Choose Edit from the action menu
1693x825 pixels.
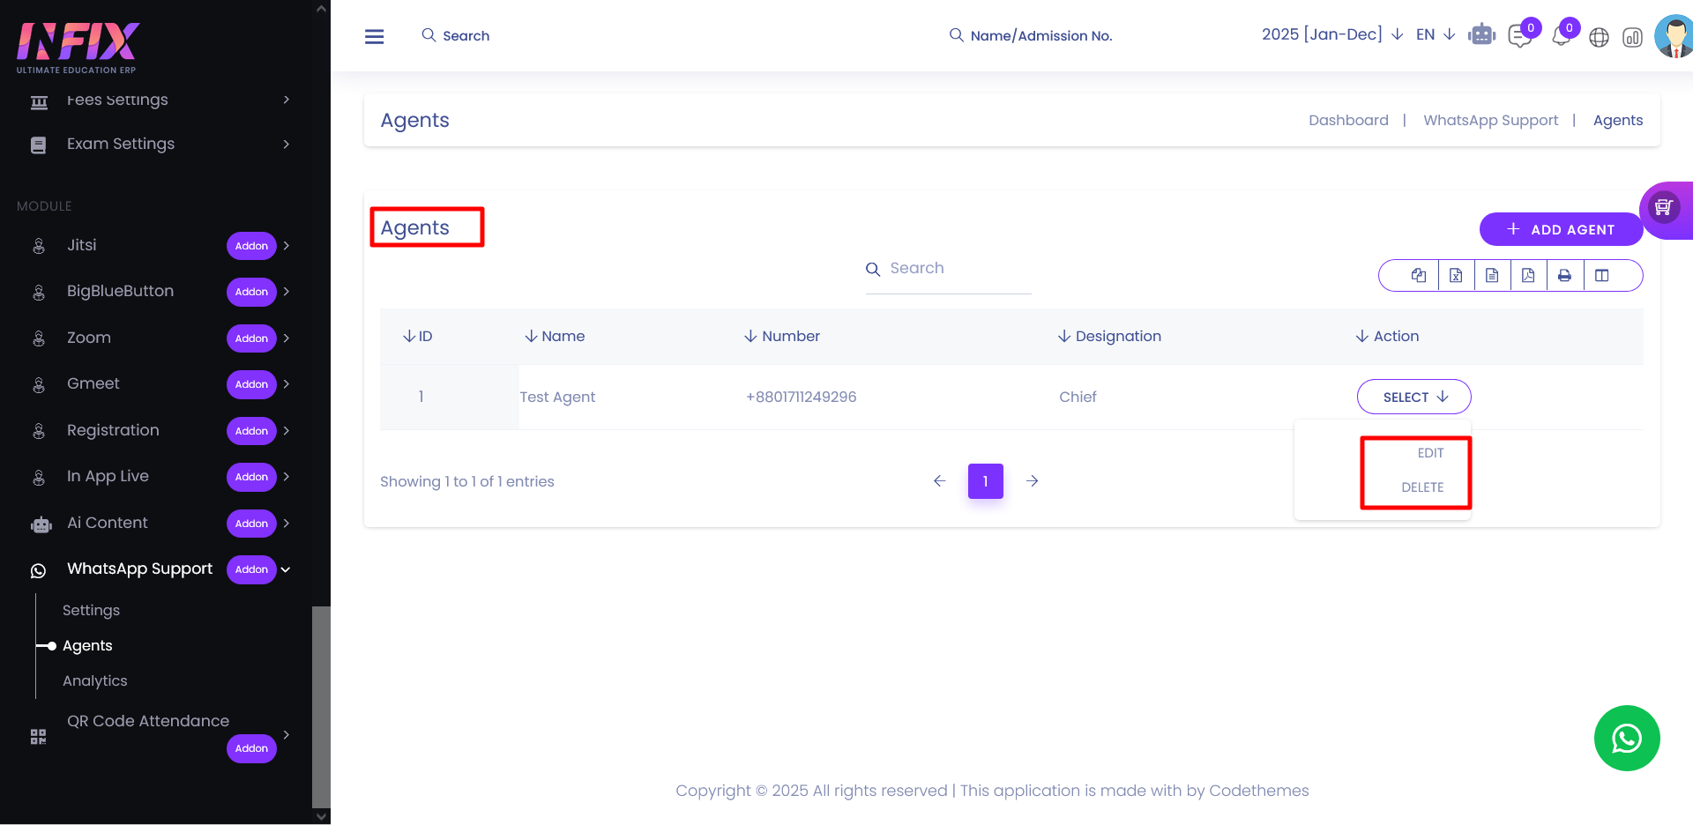[x=1429, y=453]
